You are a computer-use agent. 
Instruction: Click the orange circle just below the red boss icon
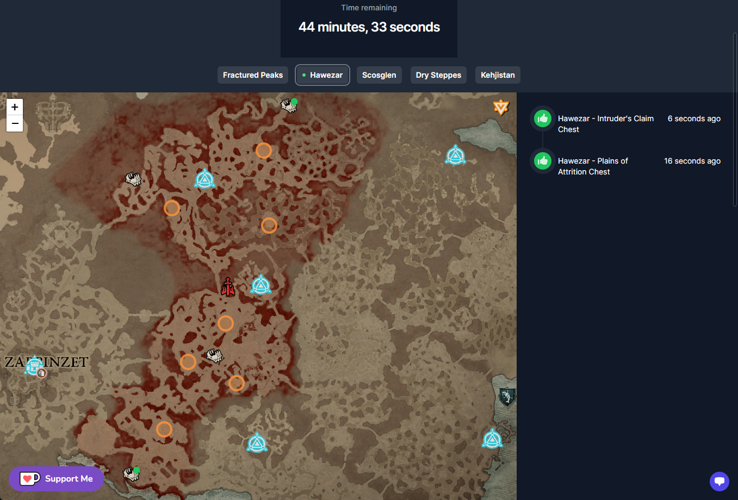[226, 323]
